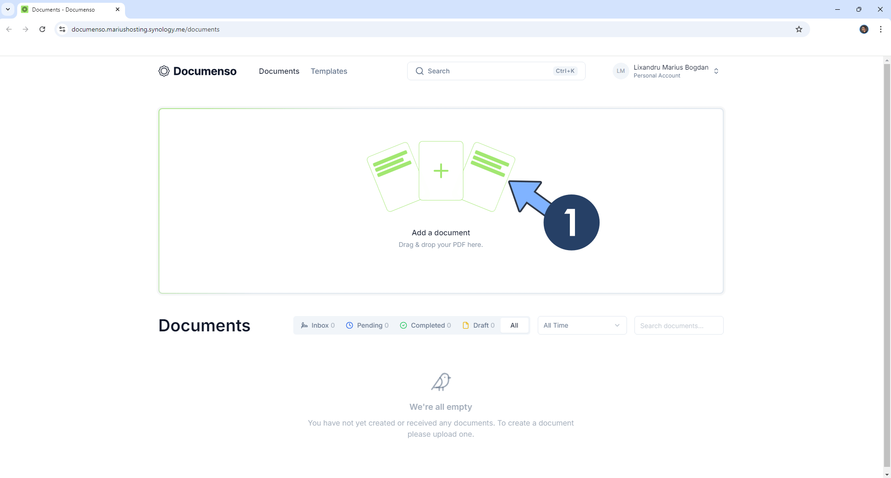Click the Pending clock icon
Screen dimensions: 891x478
click(350, 325)
